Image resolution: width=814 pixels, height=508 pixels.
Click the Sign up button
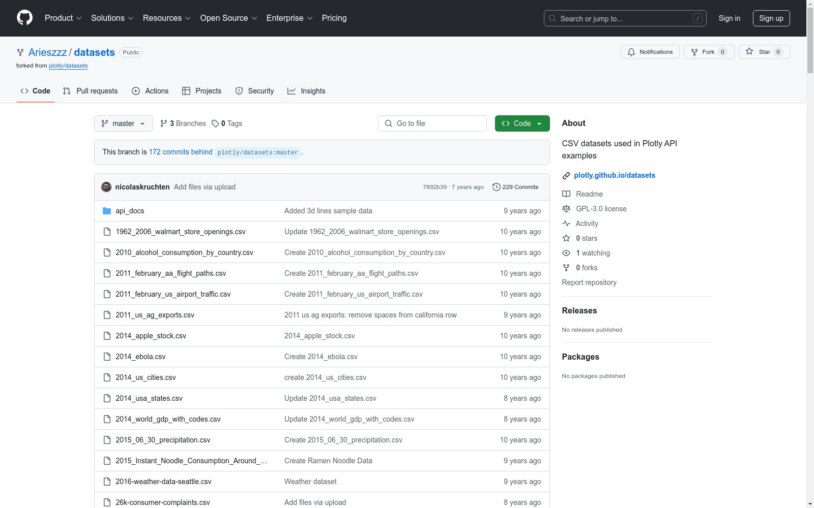(x=771, y=18)
